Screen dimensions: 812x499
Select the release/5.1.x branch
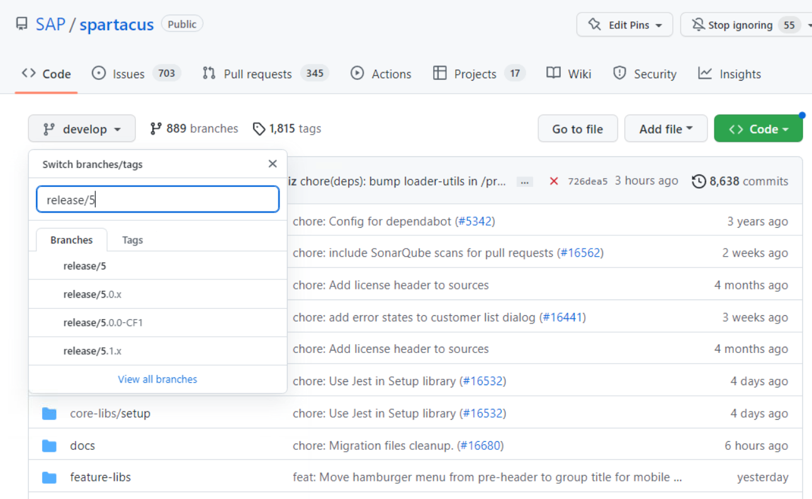pyautogui.click(x=93, y=351)
